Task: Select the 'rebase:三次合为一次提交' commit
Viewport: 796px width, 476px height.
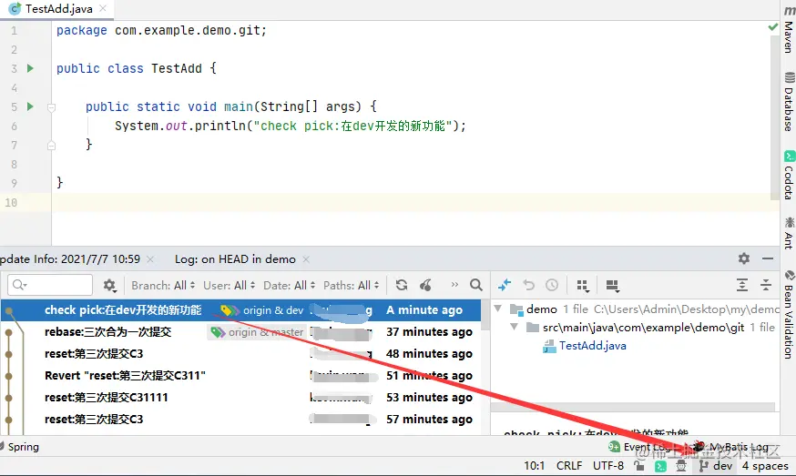Action: click(x=240, y=332)
